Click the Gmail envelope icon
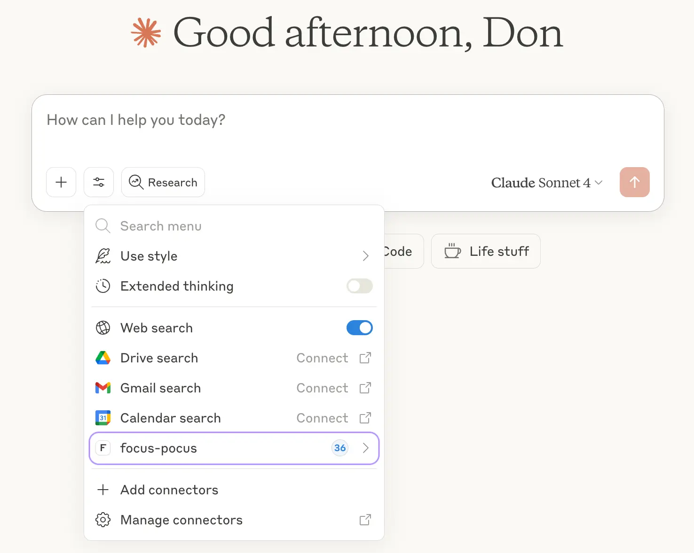Image resolution: width=694 pixels, height=553 pixels. tap(103, 388)
